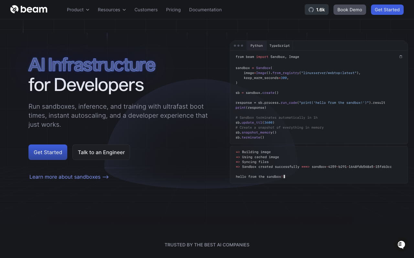The height and width of the screenshot is (258, 414).
Task: Click the hero Get Started button
Action: click(48, 152)
